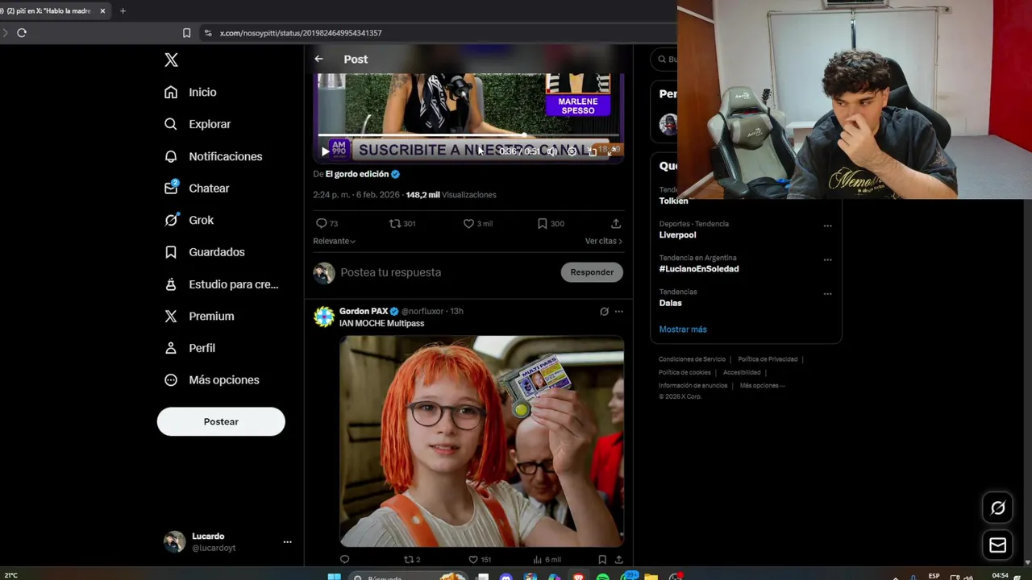
Task: Open floating messages envelope button
Action: point(998,545)
